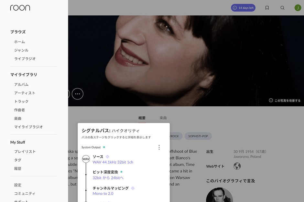
Task: Select the 概要 tab
Action: [x=141, y=118]
